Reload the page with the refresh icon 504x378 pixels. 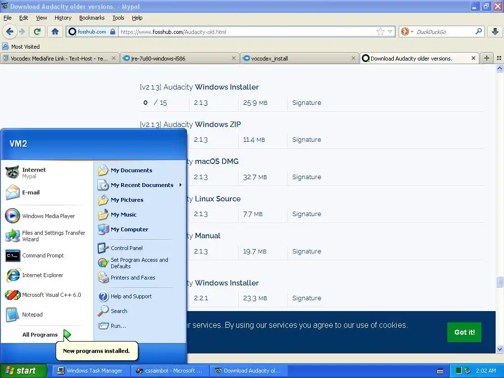[x=37, y=31]
